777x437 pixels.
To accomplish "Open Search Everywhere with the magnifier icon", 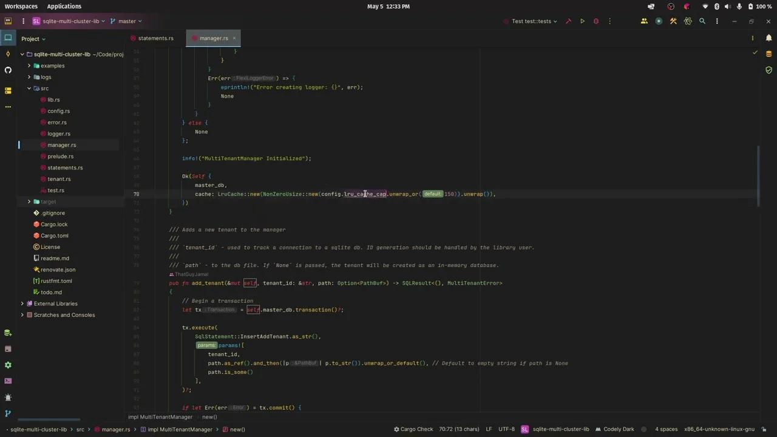I will (702, 21).
